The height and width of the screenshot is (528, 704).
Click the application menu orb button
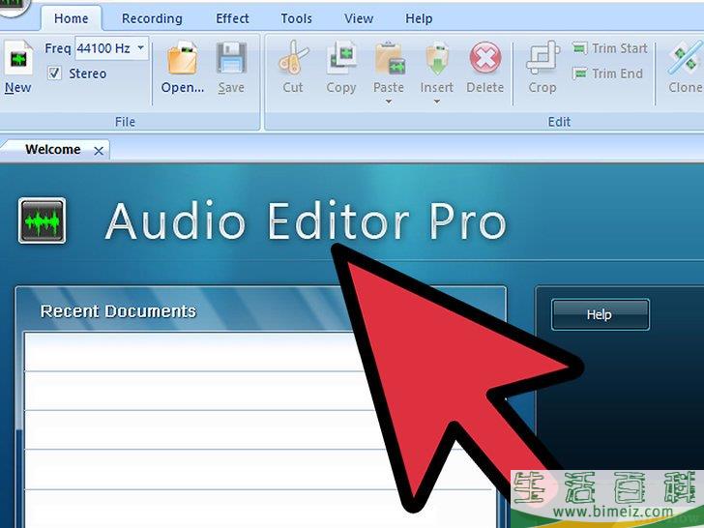(x=13, y=6)
